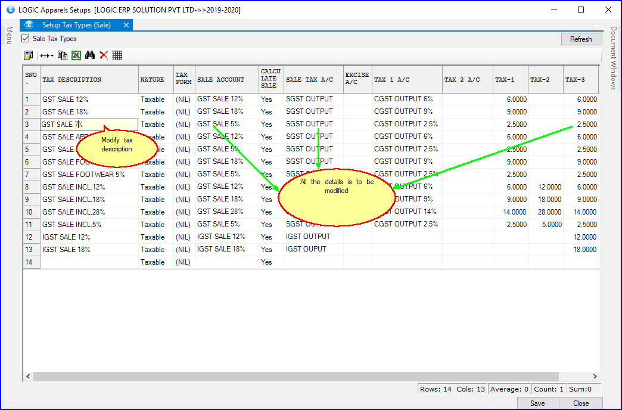The width and height of the screenshot is (622, 410).
Task: Click the SNO column header
Action: pos(32,79)
